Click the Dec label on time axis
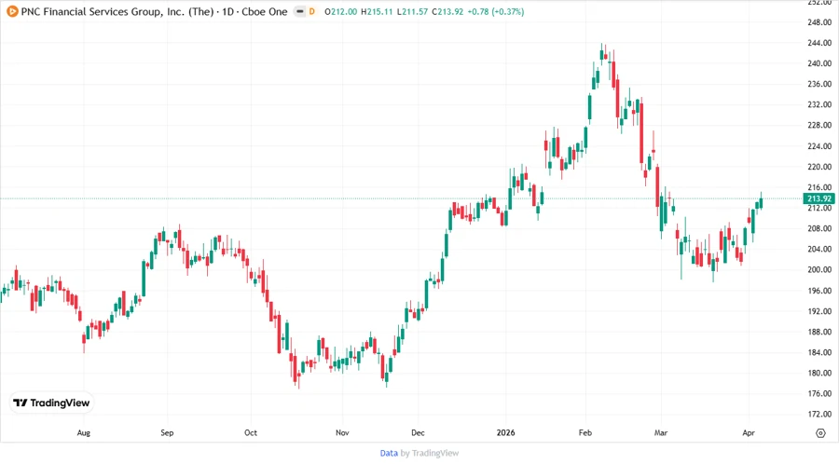This screenshot has height=464, width=839. click(x=418, y=433)
